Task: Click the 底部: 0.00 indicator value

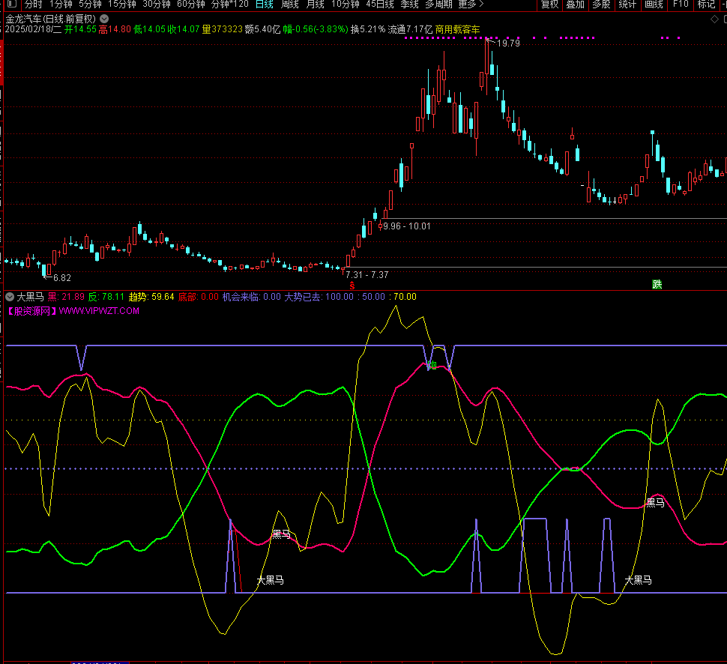Action: coord(199,297)
